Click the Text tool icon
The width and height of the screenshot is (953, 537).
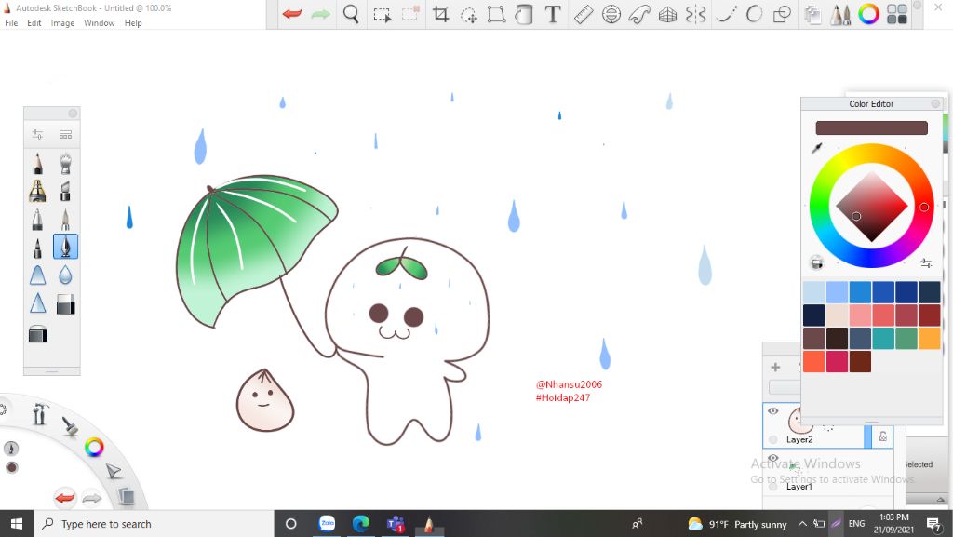(553, 15)
